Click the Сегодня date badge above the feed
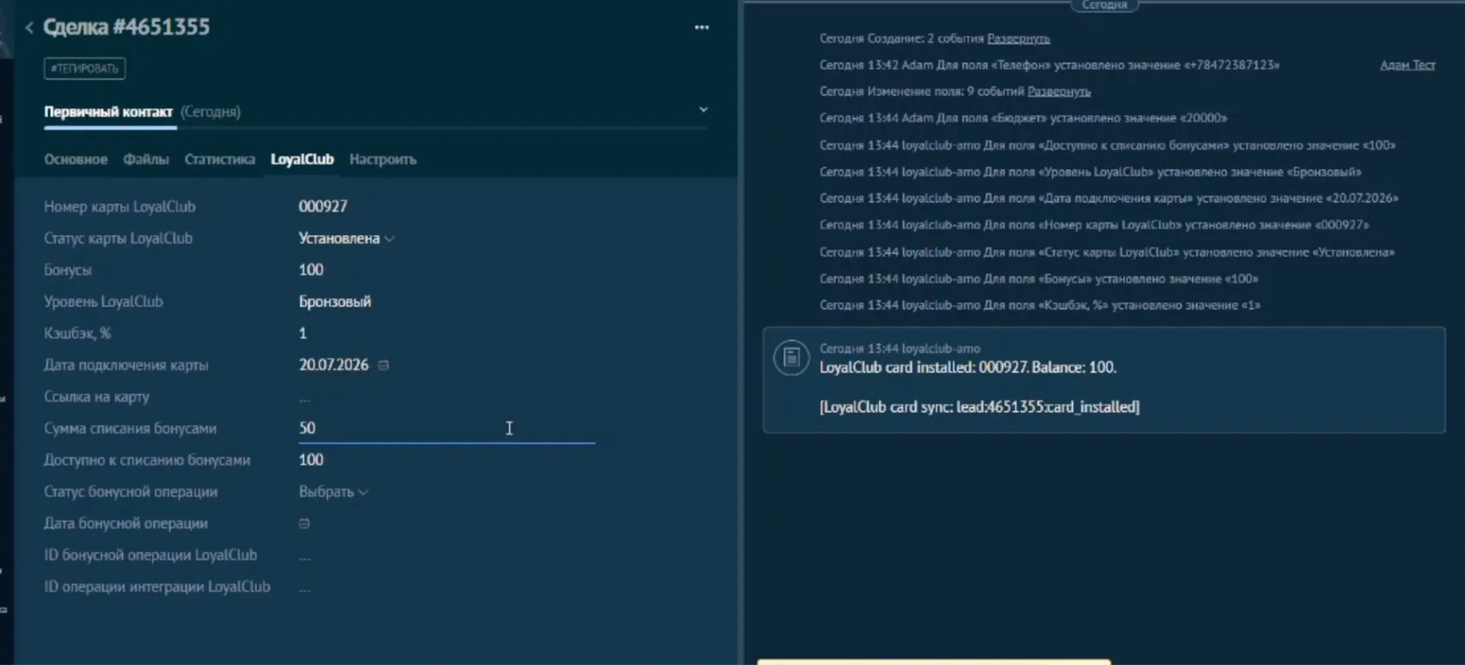The image size is (1465, 665). 1104,5
